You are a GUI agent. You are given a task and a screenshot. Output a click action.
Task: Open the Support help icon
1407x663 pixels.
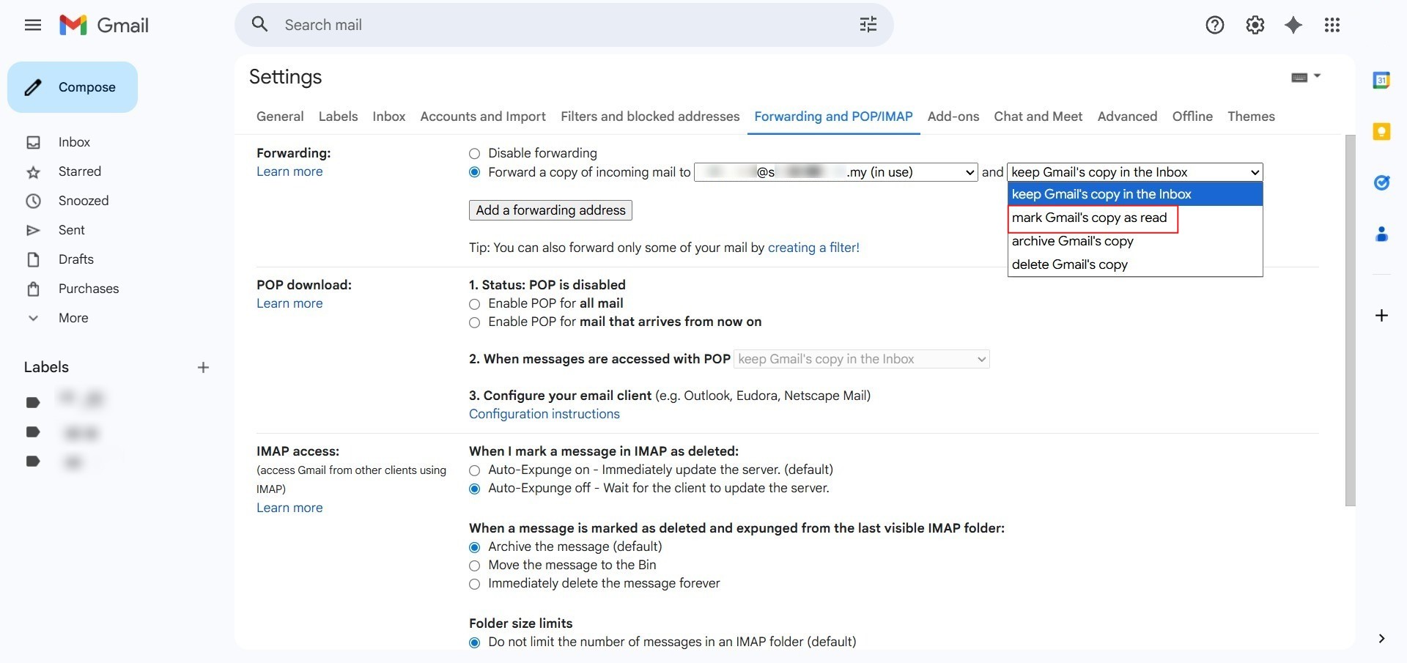[1214, 25]
